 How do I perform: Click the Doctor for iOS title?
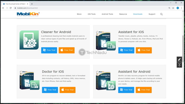coord(53,72)
